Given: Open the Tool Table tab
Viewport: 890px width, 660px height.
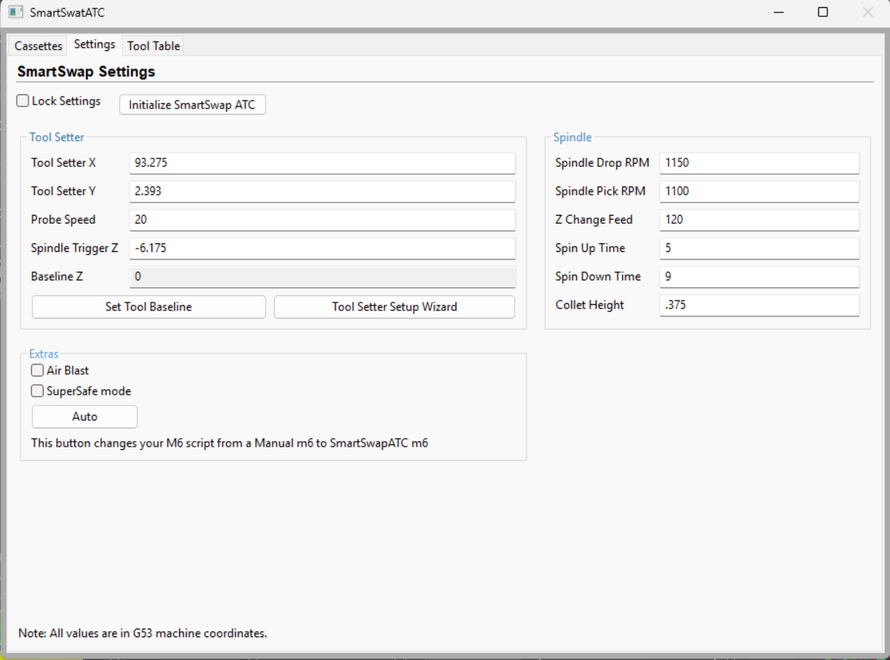Looking at the screenshot, I should point(153,46).
